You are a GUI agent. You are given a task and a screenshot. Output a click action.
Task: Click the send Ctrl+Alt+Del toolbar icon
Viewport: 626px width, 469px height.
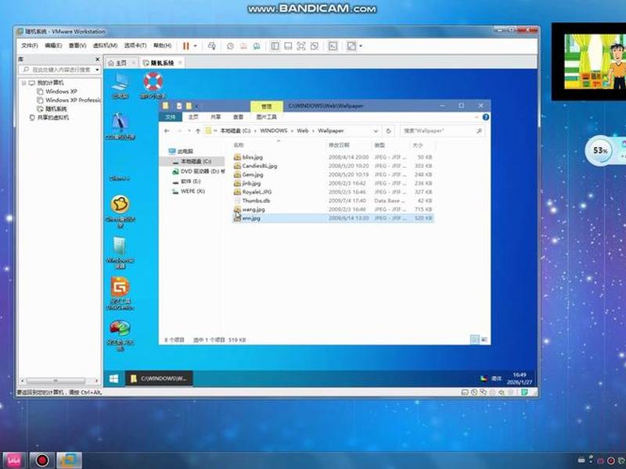coord(211,46)
